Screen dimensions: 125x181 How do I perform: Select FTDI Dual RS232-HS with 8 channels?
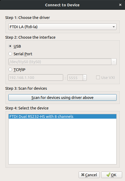pyautogui.click(x=62, y=117)
